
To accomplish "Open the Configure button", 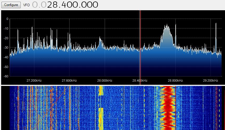I will [x=11, y=5].
